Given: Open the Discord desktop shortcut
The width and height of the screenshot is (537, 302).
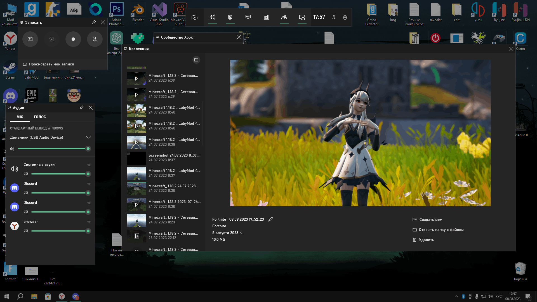Looking at the screenshot, I should [x=10, y=96].
